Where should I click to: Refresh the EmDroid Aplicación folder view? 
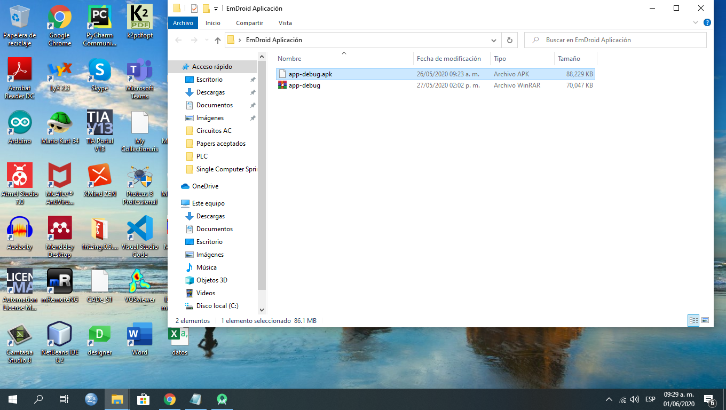pos(509,40)
